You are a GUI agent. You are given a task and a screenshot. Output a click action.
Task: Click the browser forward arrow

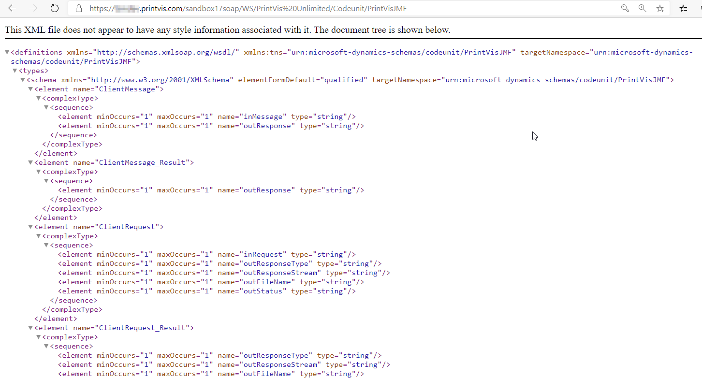coord(33,8)
